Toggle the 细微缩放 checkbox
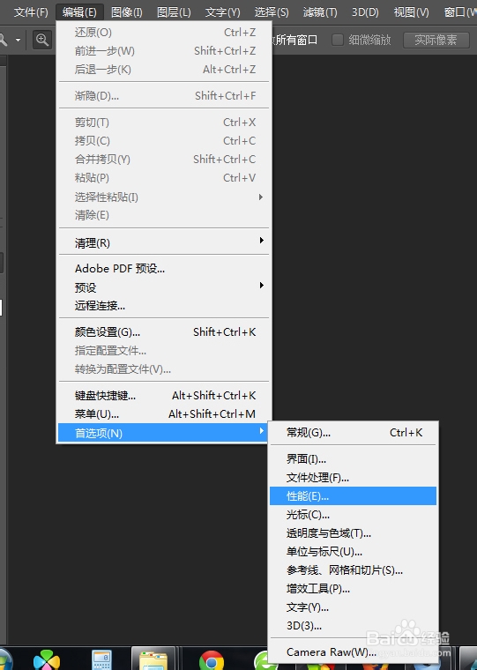The image size is (477, 670). click(x=338, y=41)
